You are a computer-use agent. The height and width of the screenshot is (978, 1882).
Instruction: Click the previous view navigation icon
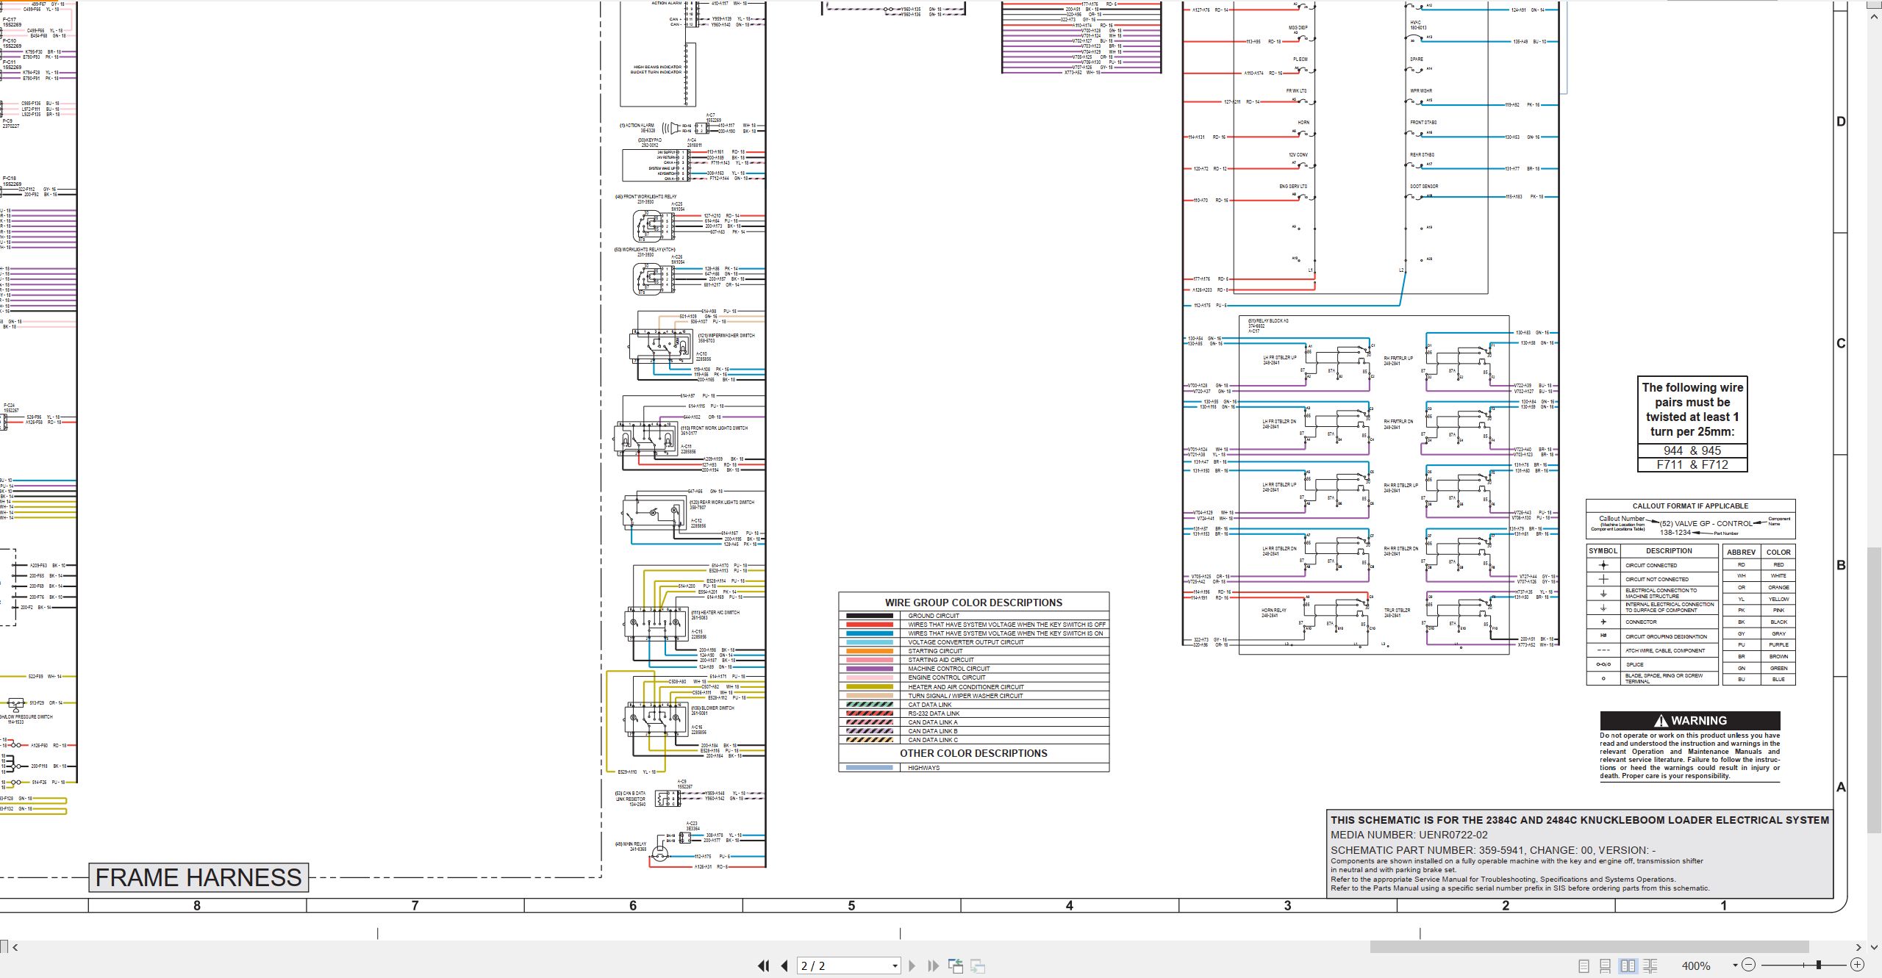[956, 966]
